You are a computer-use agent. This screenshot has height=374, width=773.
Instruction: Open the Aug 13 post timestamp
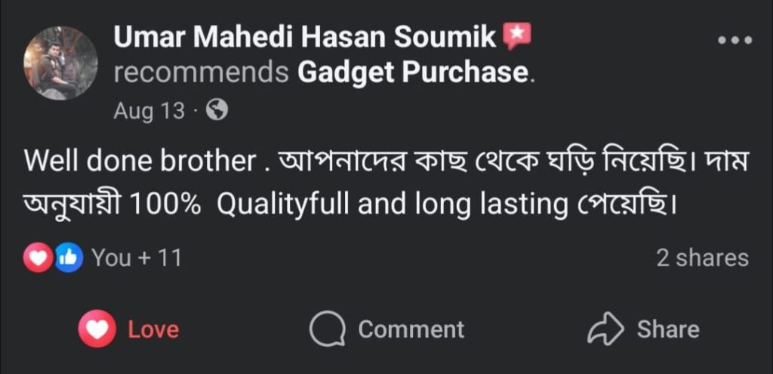(x=149, y=111)
